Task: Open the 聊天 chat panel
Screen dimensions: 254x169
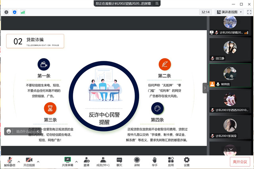Action: pos(119,162)
